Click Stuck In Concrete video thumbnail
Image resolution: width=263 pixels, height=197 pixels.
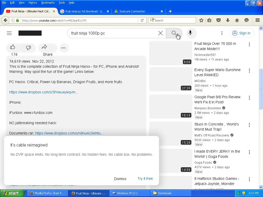tap(171, 133)
